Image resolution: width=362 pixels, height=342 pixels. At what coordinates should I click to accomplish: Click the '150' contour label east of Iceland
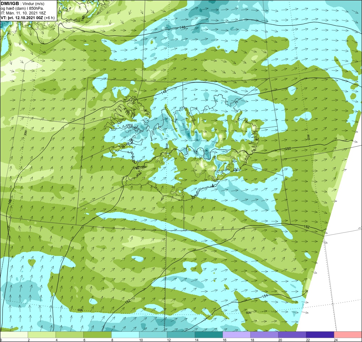tap(288, 149)
